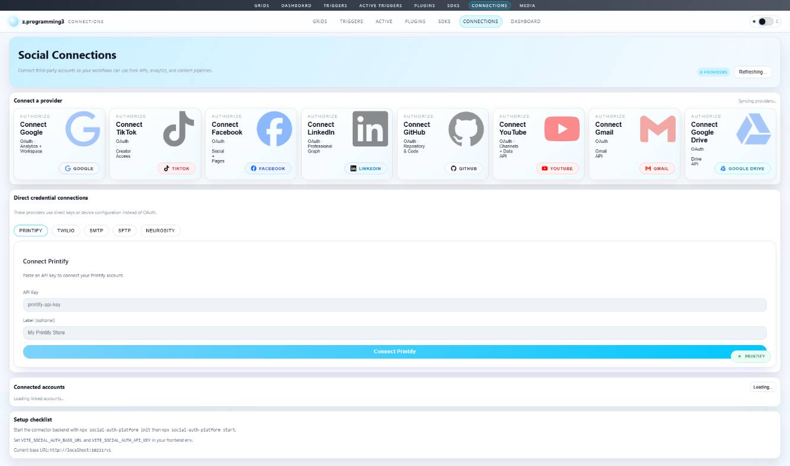This screenshot has width=790, height=466.
Task: Open TRIGGERS in the dark top bar
Action: pos(335,5)
